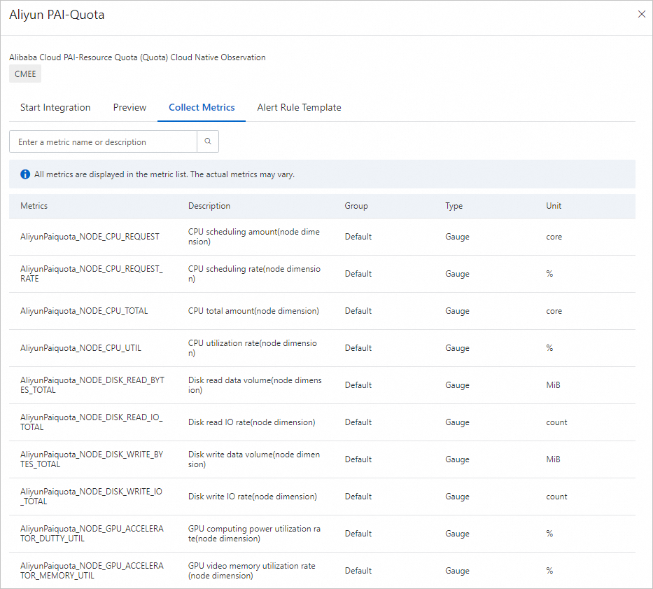
Task: Click 'Disk write IO rate(node dimension)' description
Action: tap(253, 497)
